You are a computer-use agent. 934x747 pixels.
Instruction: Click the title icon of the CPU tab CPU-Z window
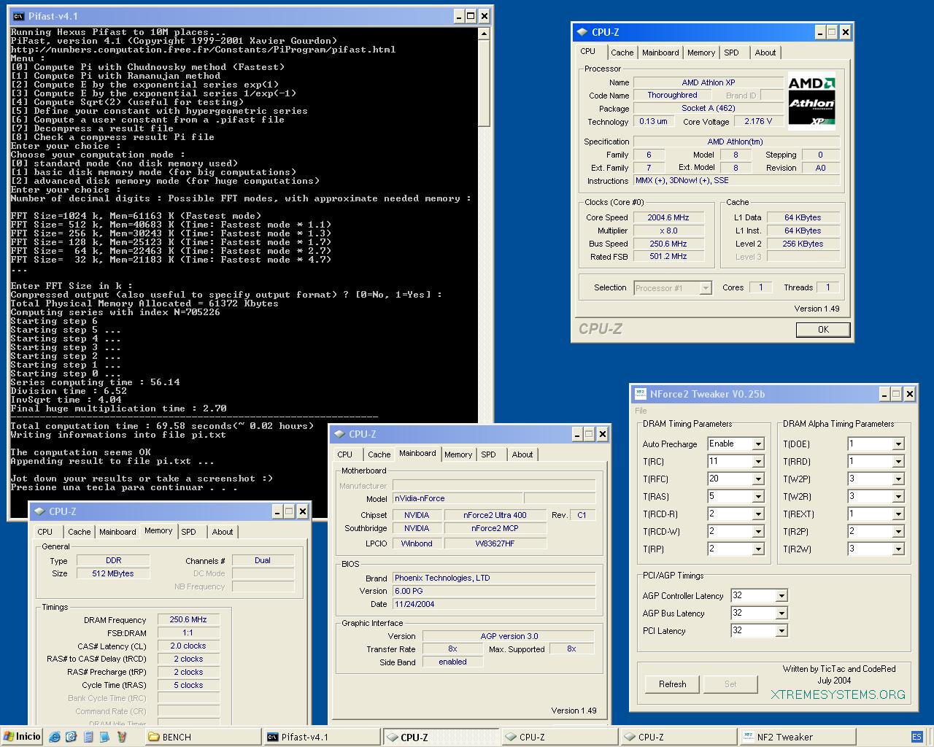pyautogui.click(x=582, y=32)
